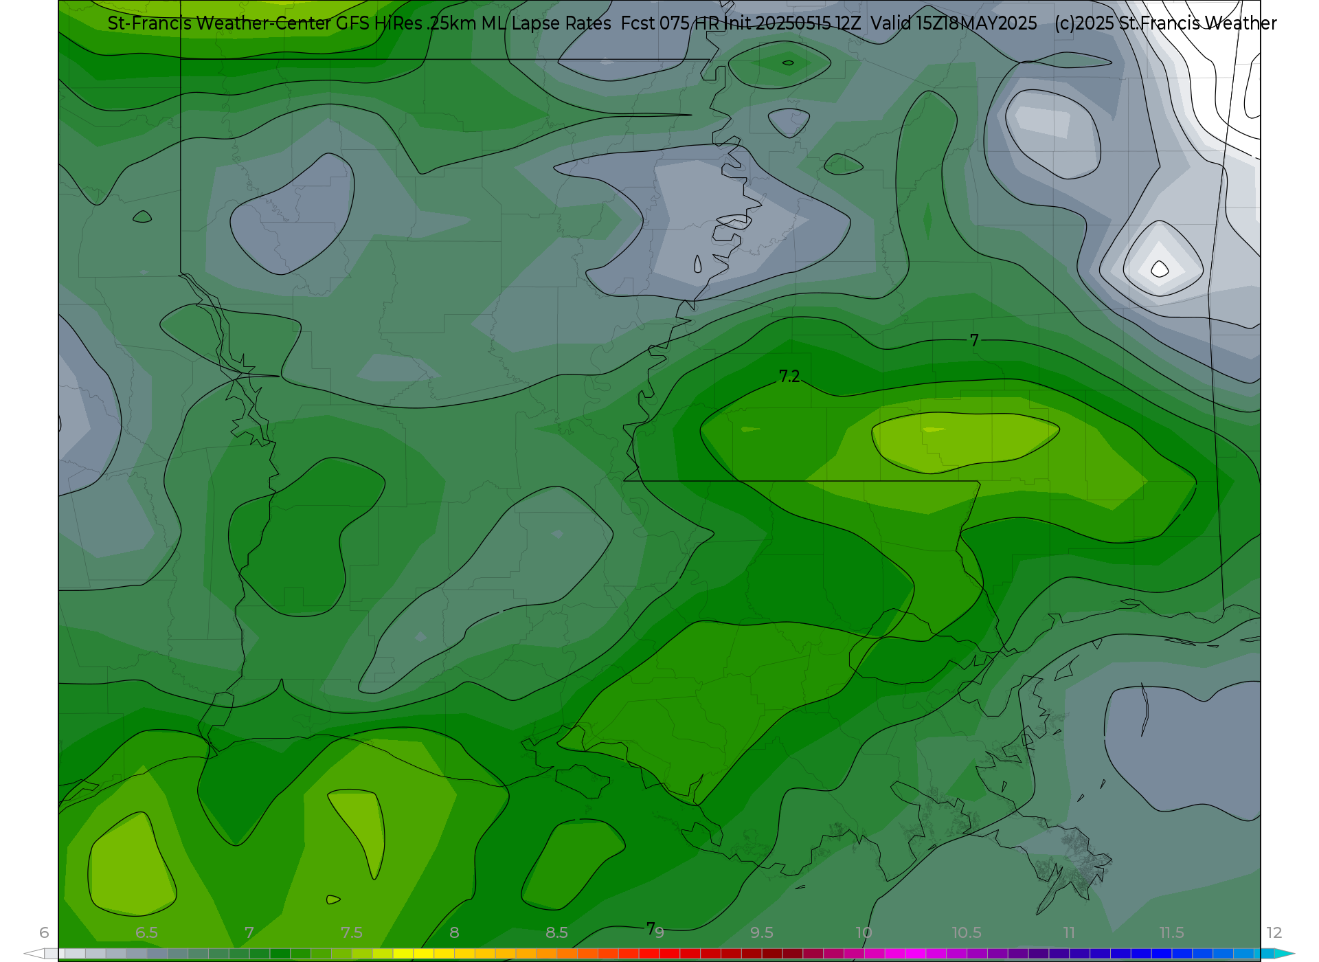Click the "ML Lapse Rates" title text
Viewport: 1319px width, 962px height.
coord(546,23)
